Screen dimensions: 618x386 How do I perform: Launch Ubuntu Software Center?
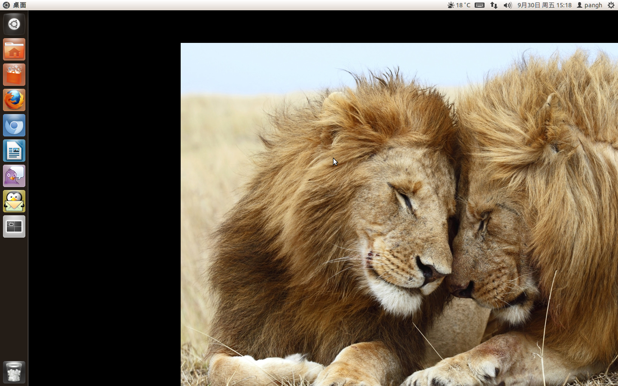point(14,75)
